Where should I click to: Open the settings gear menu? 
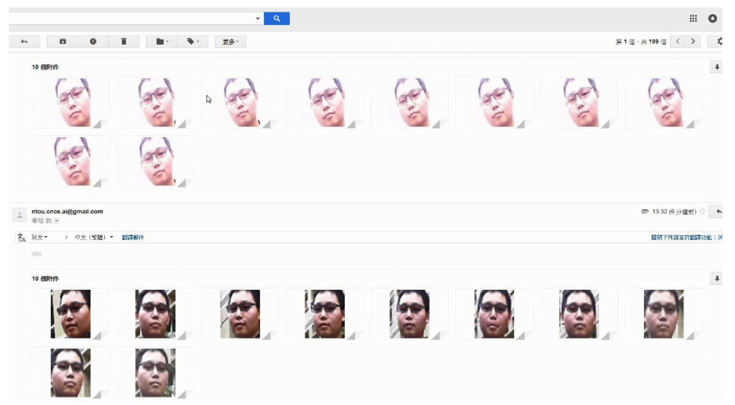pyautogui.click(x=719, y=42)
